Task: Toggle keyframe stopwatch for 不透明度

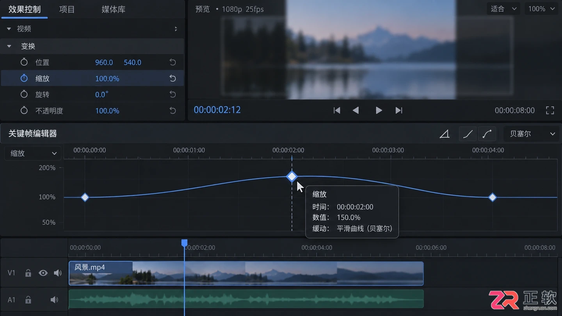Action: tap(24, 111)
